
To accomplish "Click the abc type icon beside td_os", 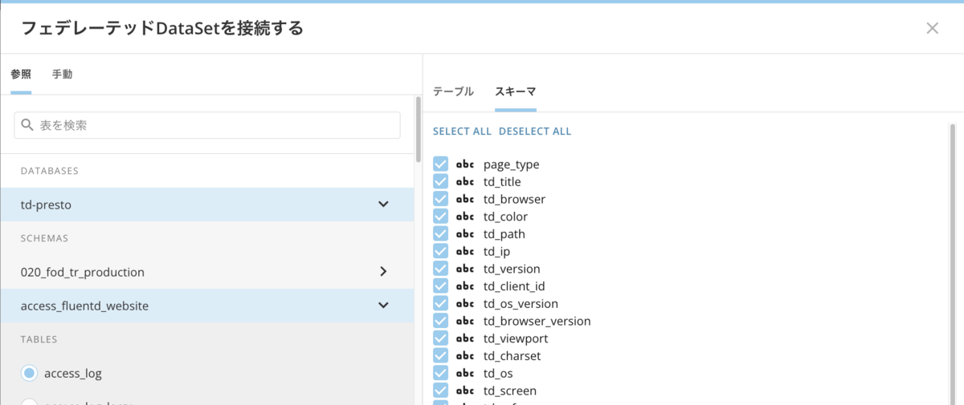I will click(465, 373).
